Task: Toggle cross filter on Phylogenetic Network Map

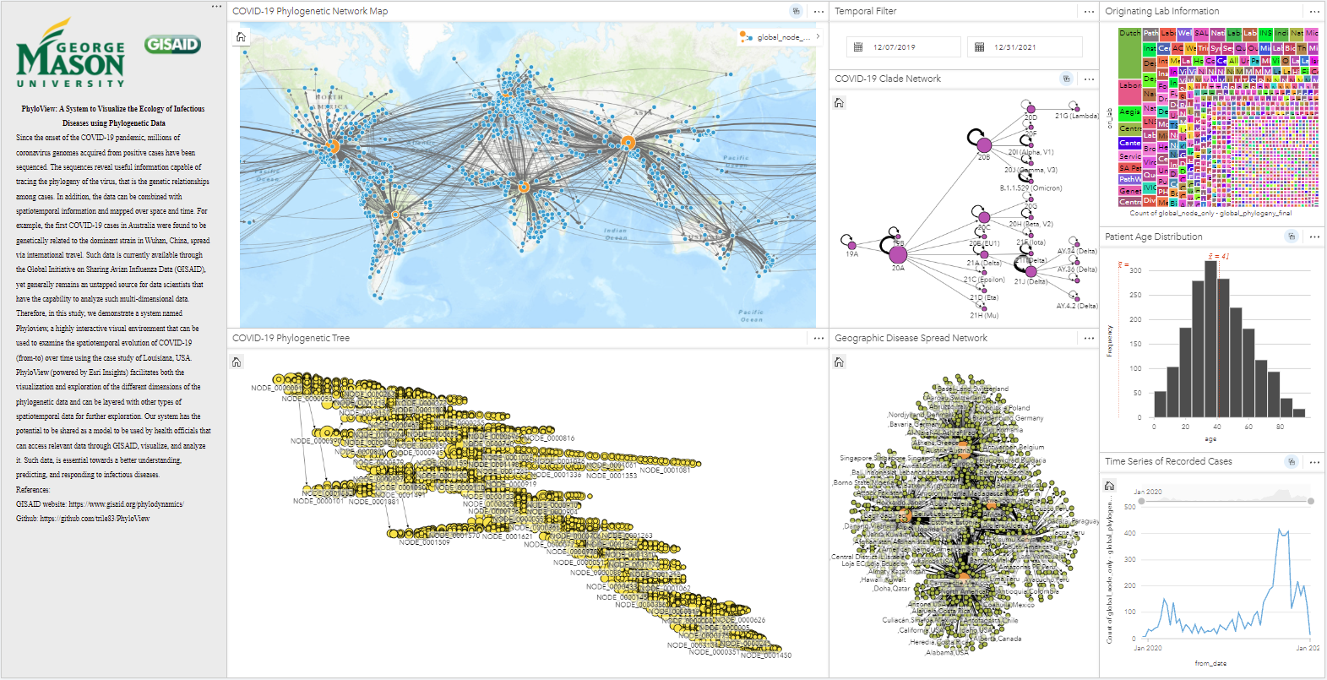Action: [x=796, y=11]
